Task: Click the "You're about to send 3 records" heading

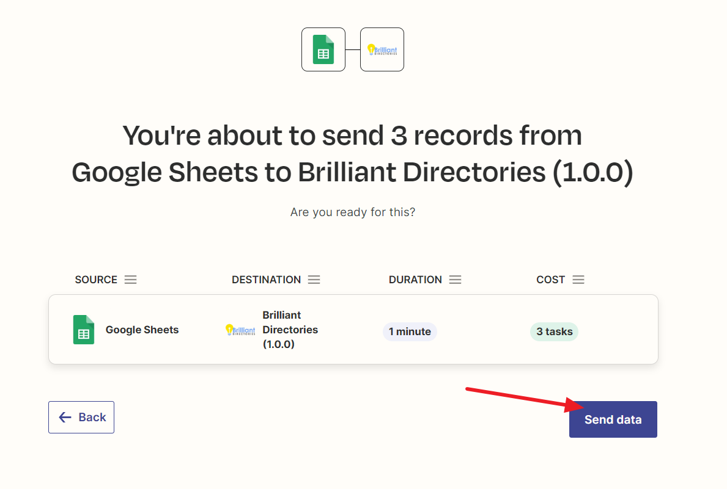Action: point(352,154)
